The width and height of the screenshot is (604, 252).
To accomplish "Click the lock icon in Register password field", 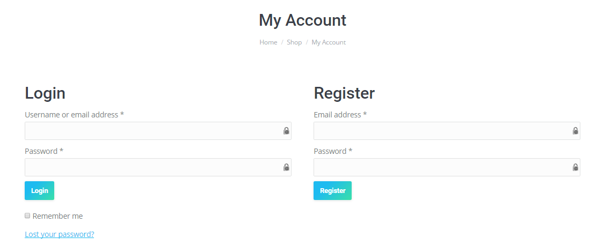I will (575, 167).
